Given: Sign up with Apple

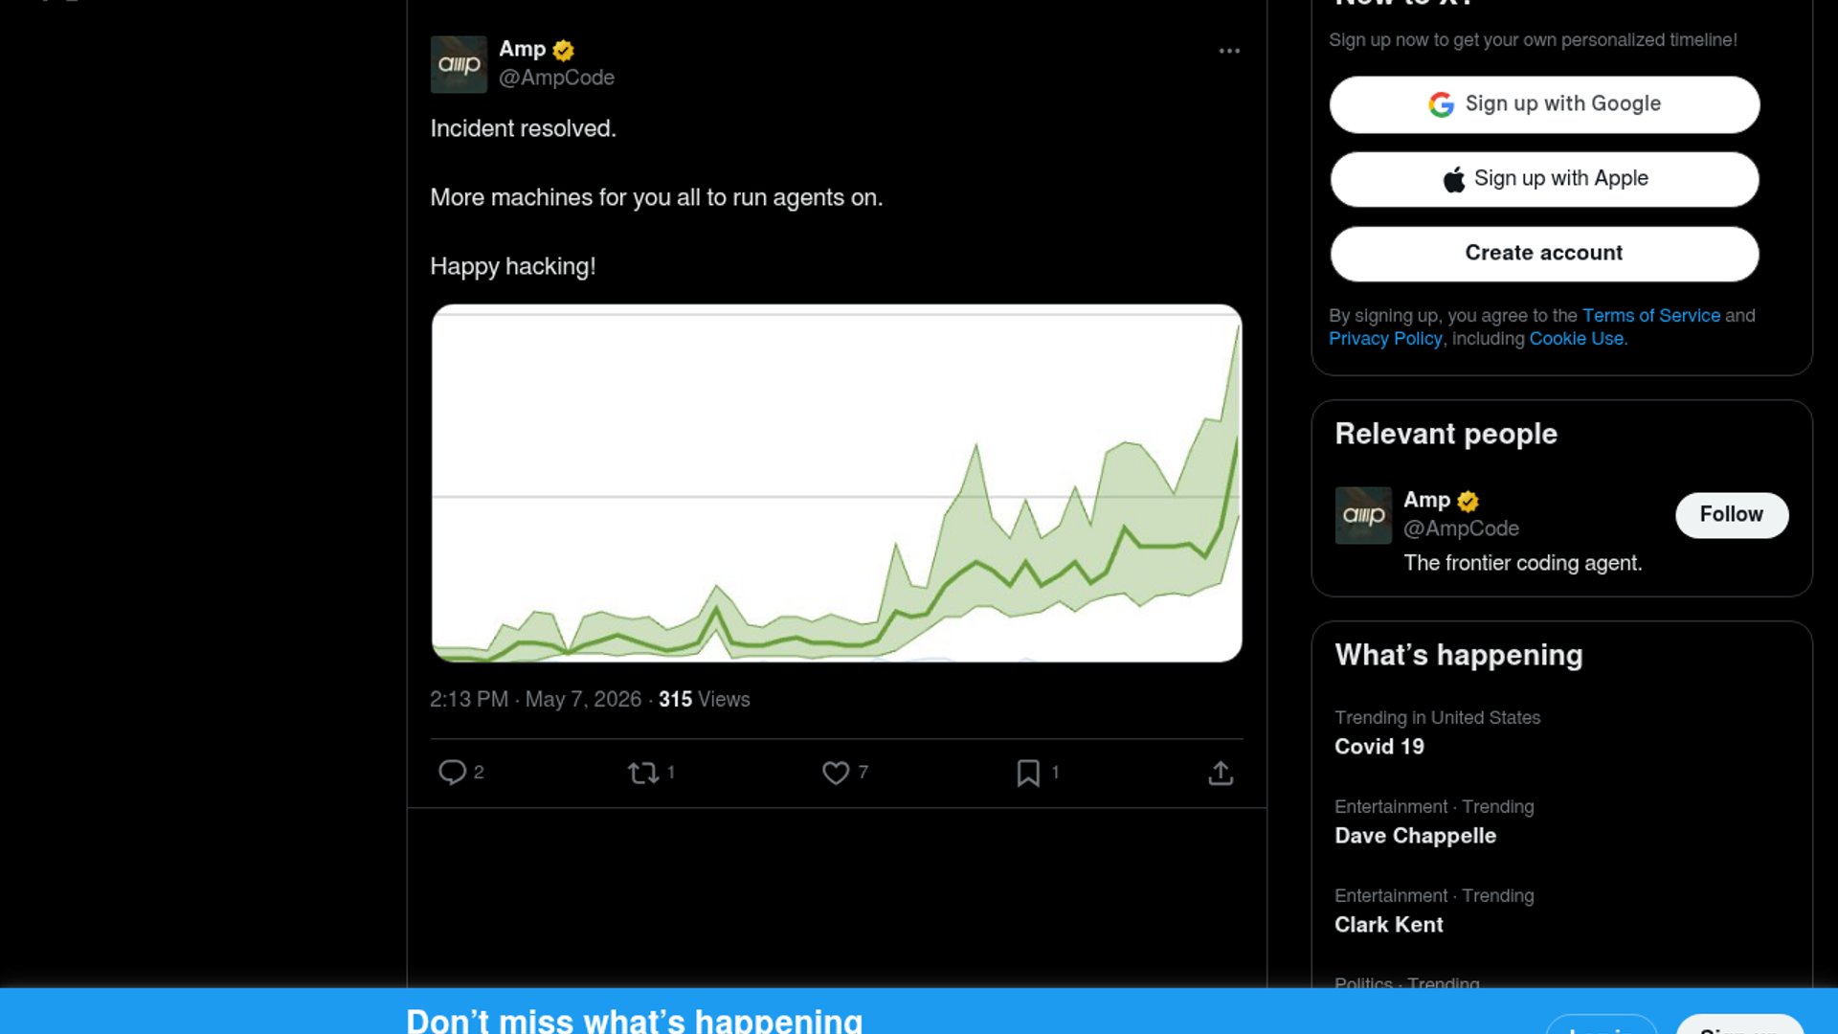Looking at the screenshot, I should click(x=1544, y=179).
